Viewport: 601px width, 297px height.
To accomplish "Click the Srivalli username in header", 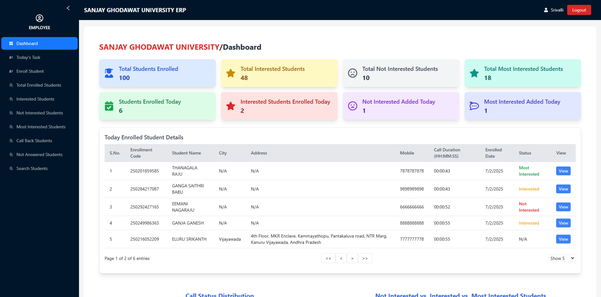I will tap(557, 10).
